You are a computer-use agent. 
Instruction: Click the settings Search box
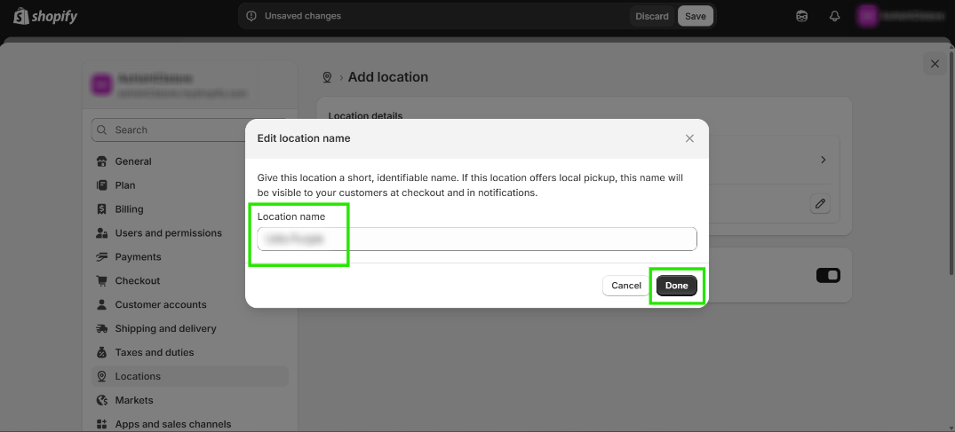pos(188,130)
